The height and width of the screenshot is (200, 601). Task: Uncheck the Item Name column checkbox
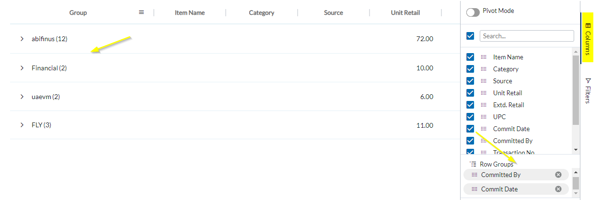470,57
